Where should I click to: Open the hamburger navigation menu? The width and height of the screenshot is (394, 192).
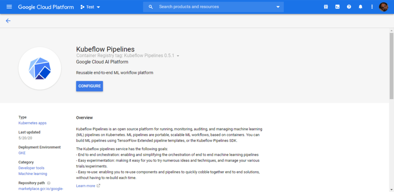tap(9, 7)
